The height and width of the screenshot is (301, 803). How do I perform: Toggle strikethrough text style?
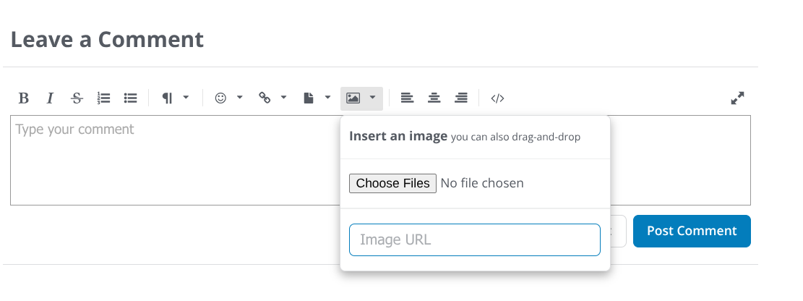(77, 98)
